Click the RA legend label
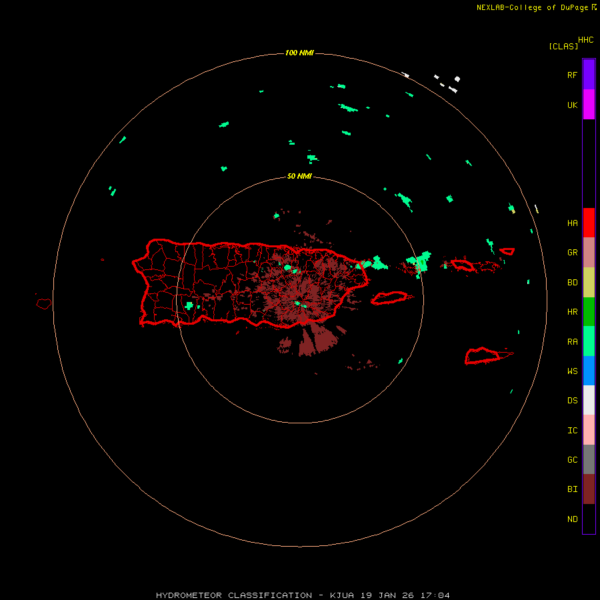 (572, 342)
